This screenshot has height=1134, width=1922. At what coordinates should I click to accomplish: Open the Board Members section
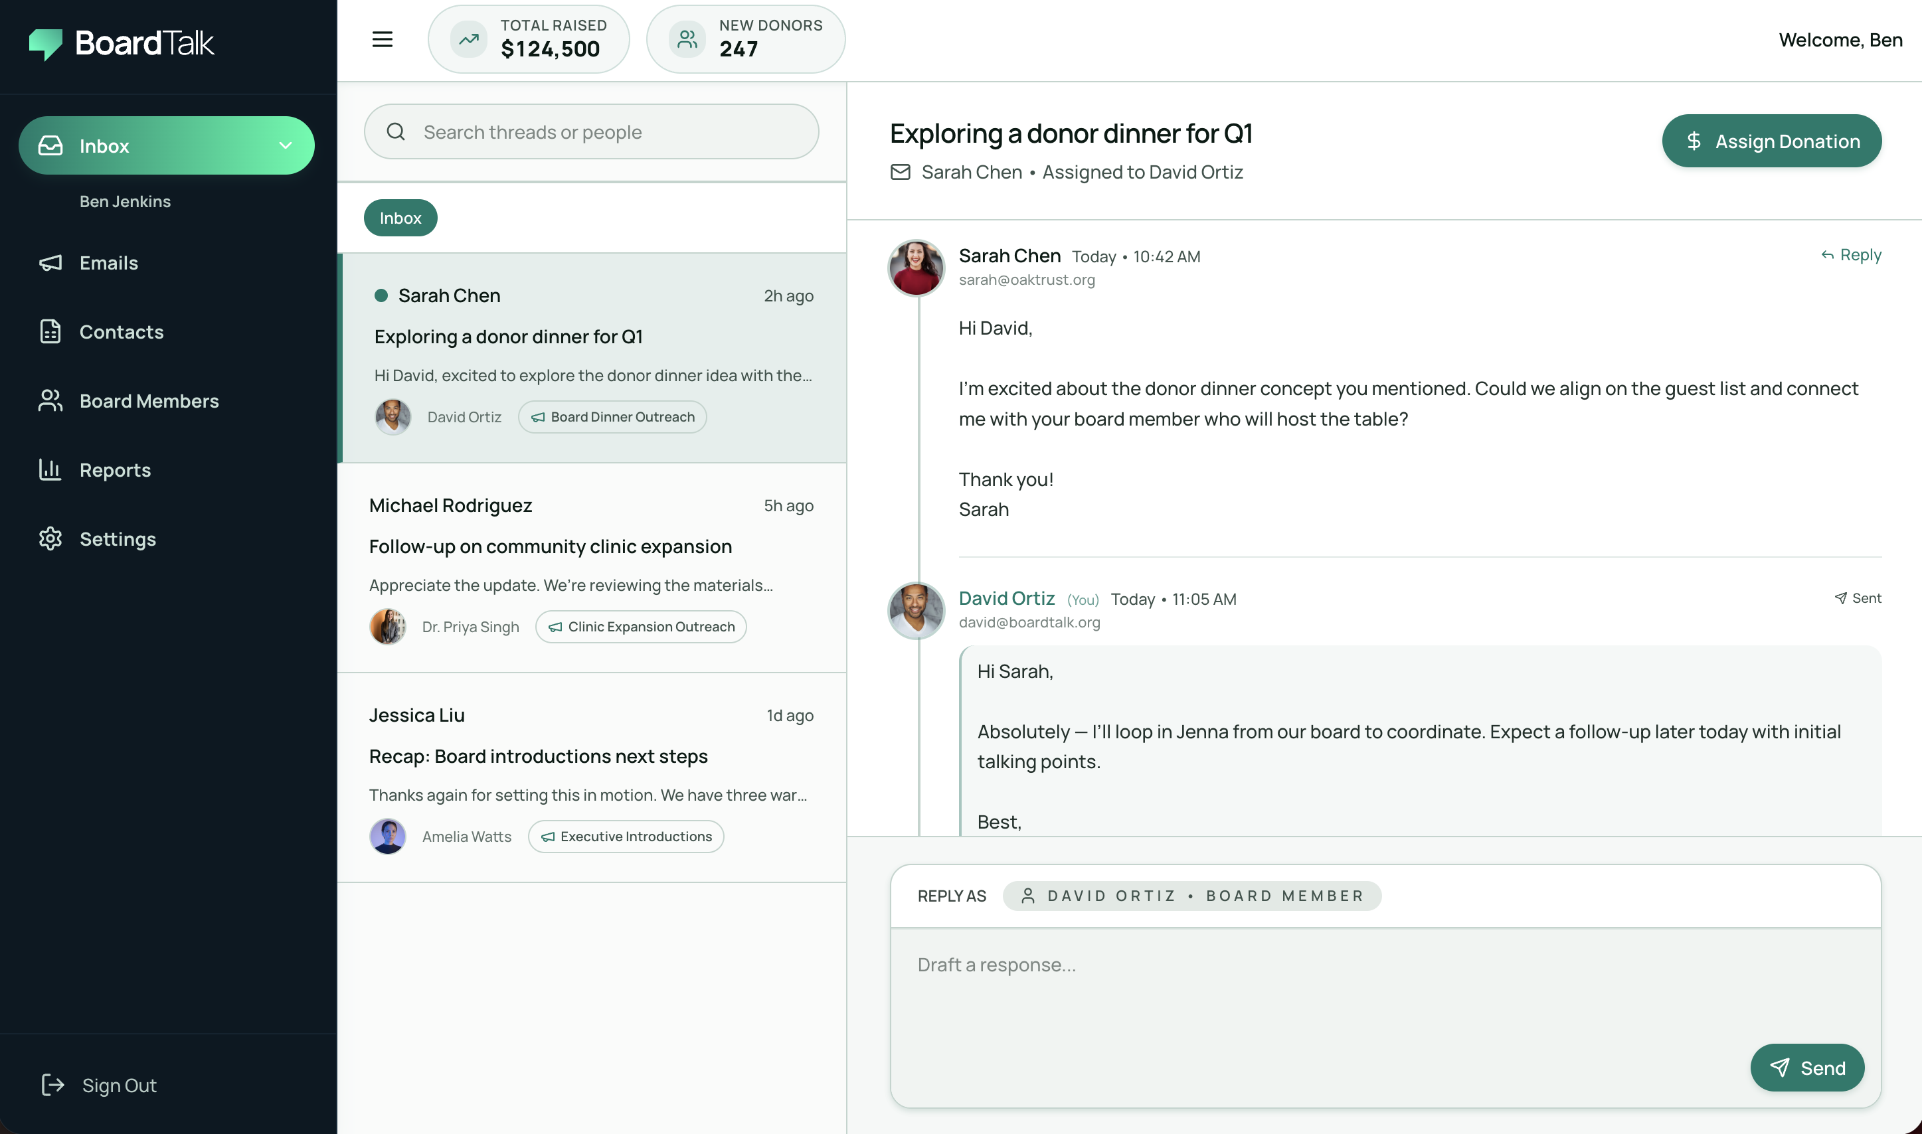click(149, 400)
